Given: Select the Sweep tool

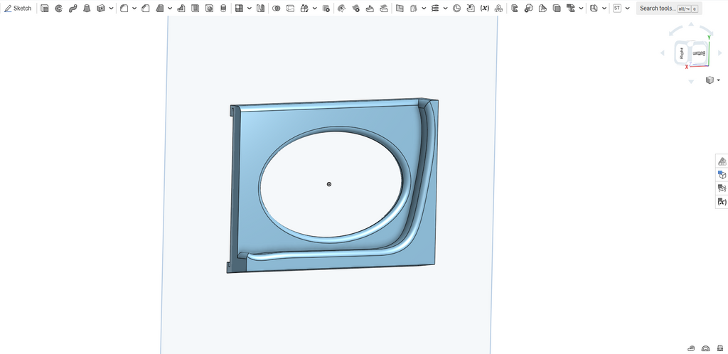Looking at the screenshot, I should (x=73, y=9).
